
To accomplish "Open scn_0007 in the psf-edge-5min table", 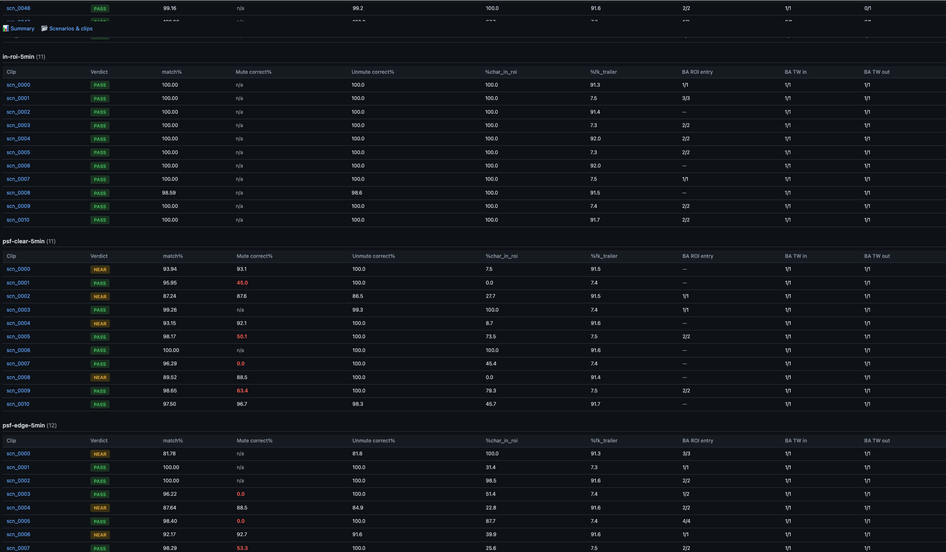I will 18,548.
